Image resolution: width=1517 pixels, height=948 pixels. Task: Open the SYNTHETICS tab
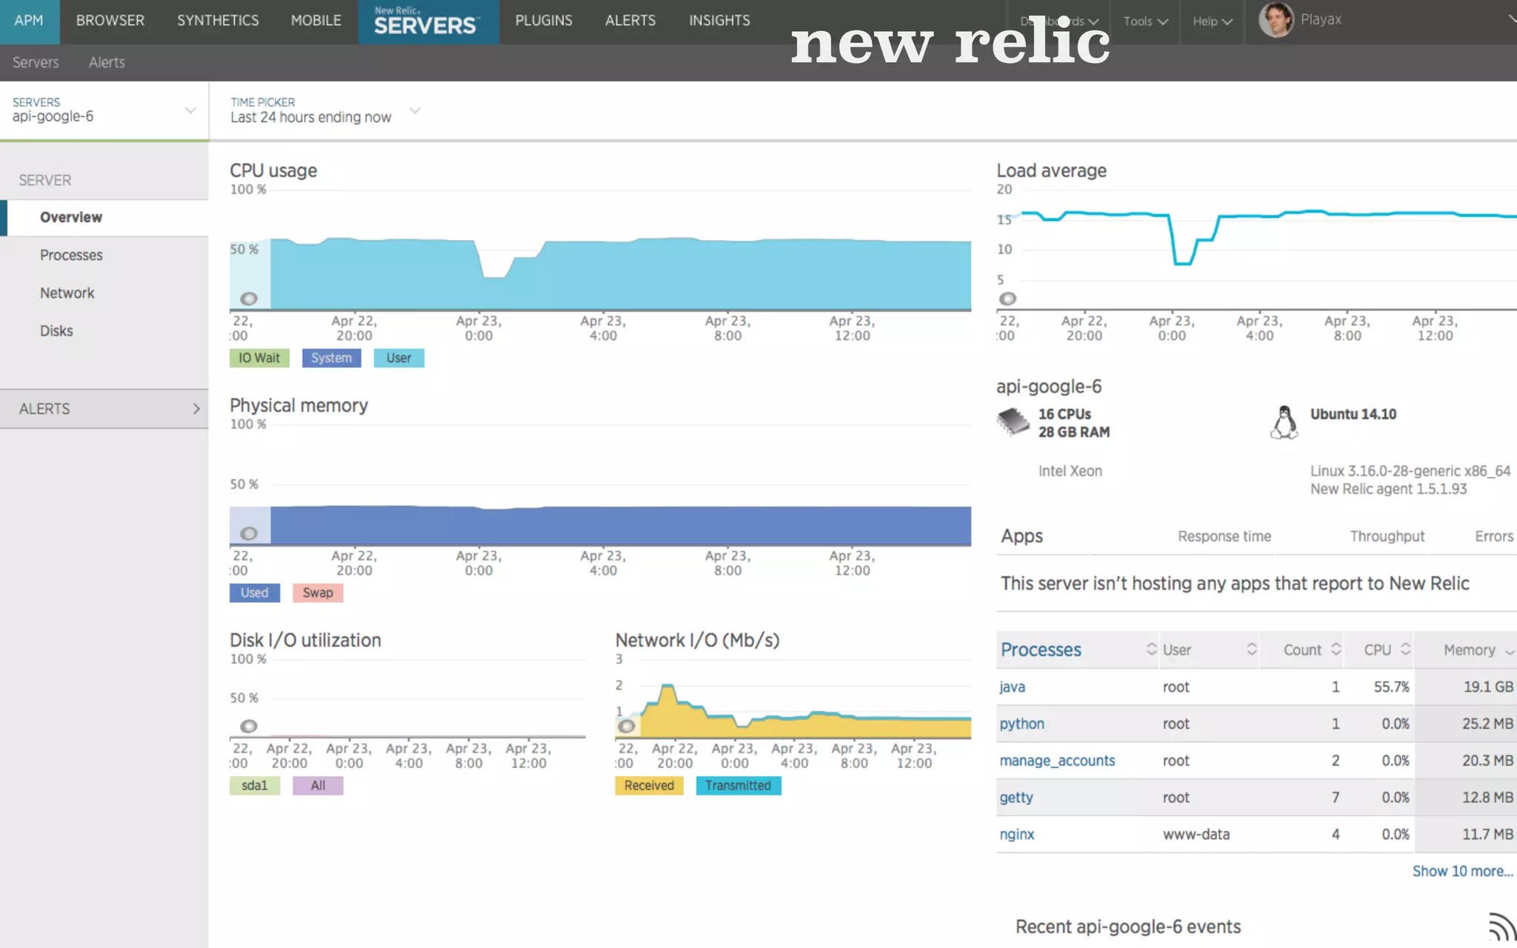pos(218,21)
